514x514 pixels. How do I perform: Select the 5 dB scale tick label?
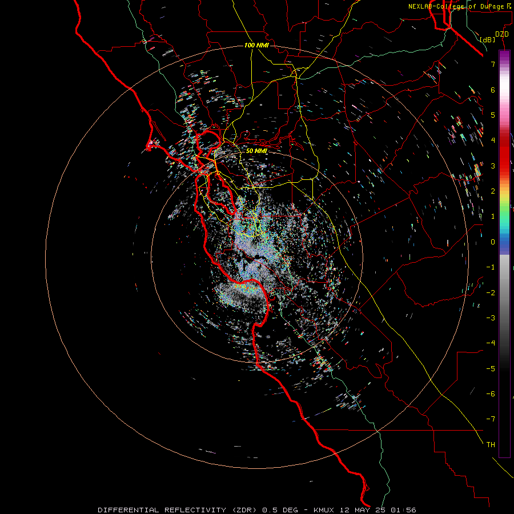(x=493, y=115)
